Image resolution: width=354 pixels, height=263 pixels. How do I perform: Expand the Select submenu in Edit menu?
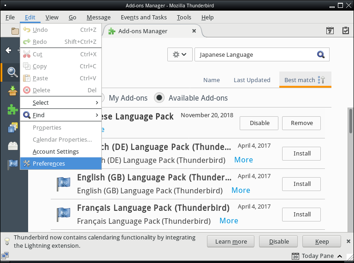(61, 102)
